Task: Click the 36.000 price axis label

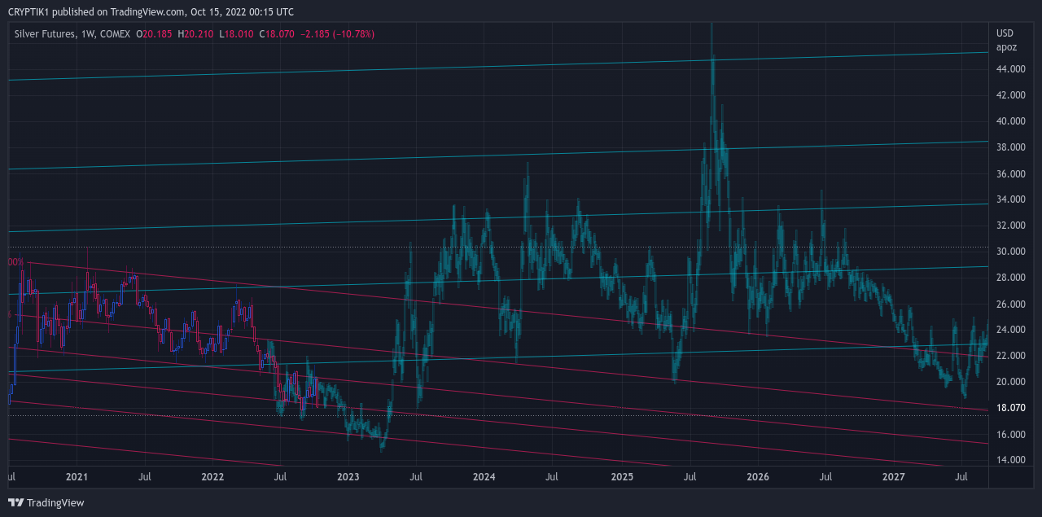Action: 1011,173
